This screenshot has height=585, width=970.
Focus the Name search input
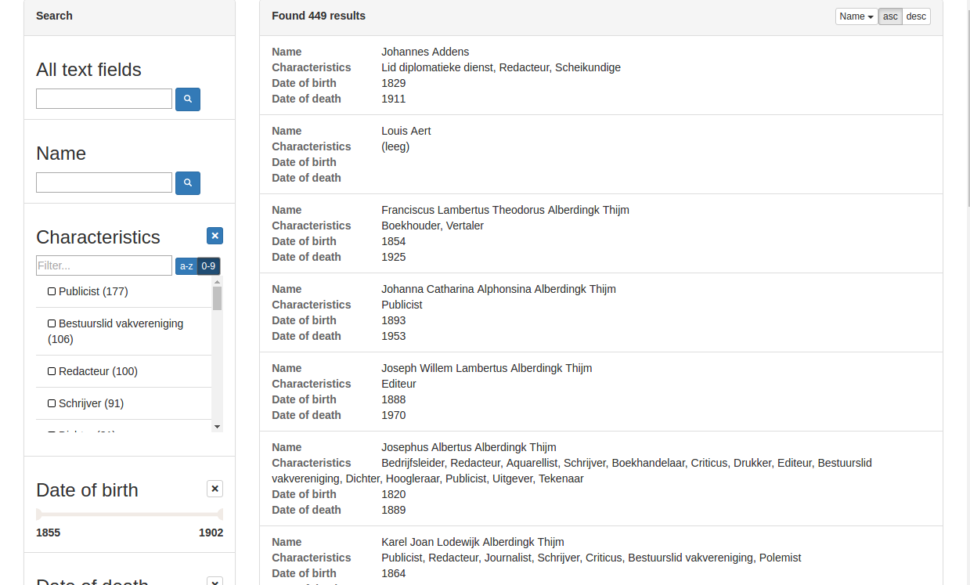coord(104,182)
